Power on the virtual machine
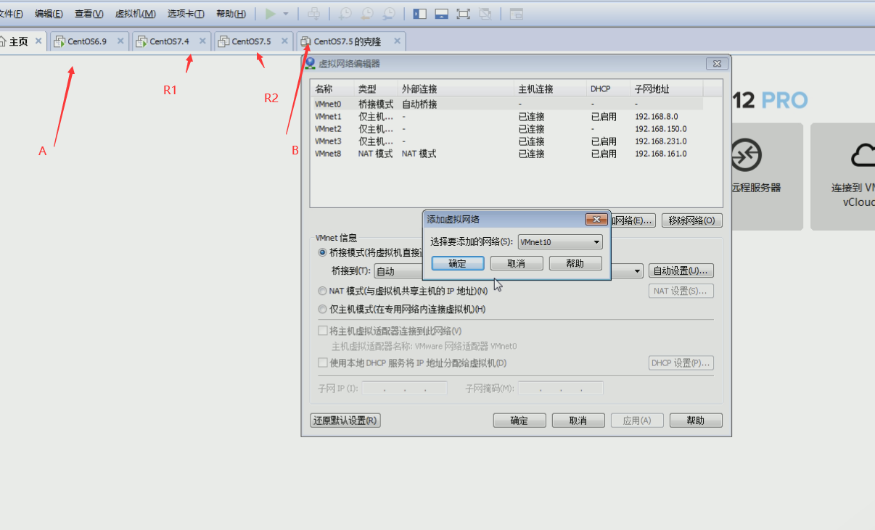Screen dimensions: 875x530 271,13
